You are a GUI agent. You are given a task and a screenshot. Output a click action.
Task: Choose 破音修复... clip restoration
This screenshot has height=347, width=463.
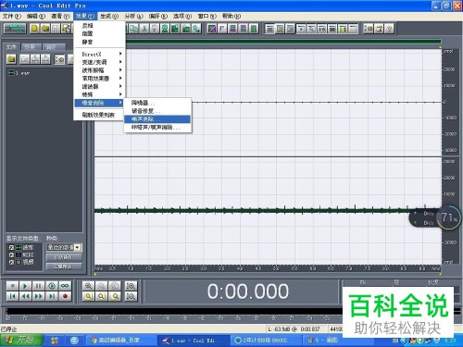(157, 111)
